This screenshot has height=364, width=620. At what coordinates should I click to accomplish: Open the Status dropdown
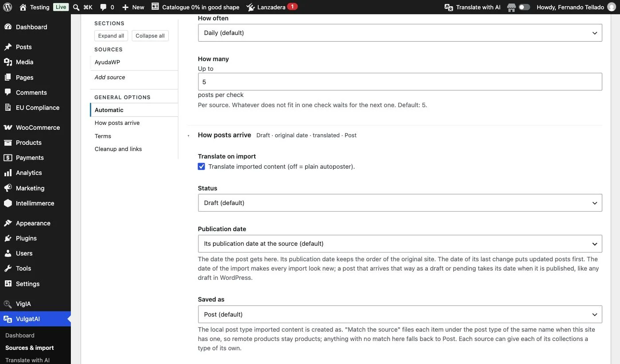tap(400, 203)
